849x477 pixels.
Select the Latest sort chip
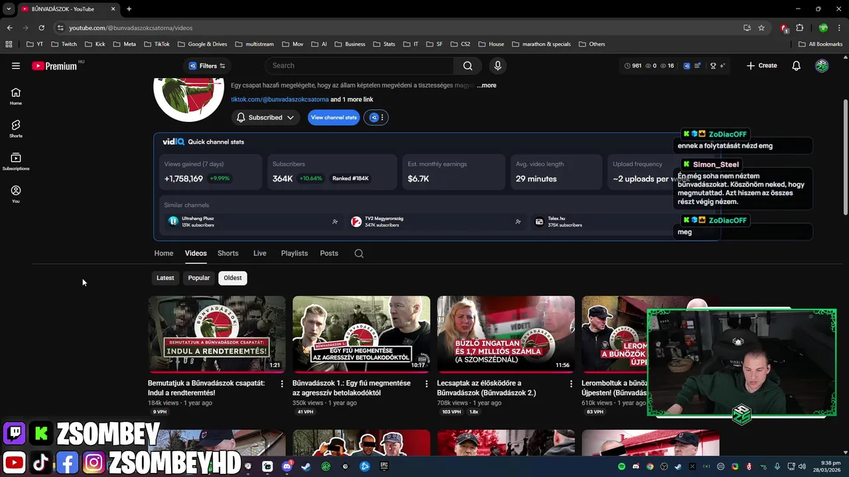click(x=165, y=278)
